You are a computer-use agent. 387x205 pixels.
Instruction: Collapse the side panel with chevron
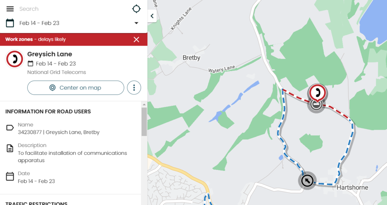(x=152, y=16)
